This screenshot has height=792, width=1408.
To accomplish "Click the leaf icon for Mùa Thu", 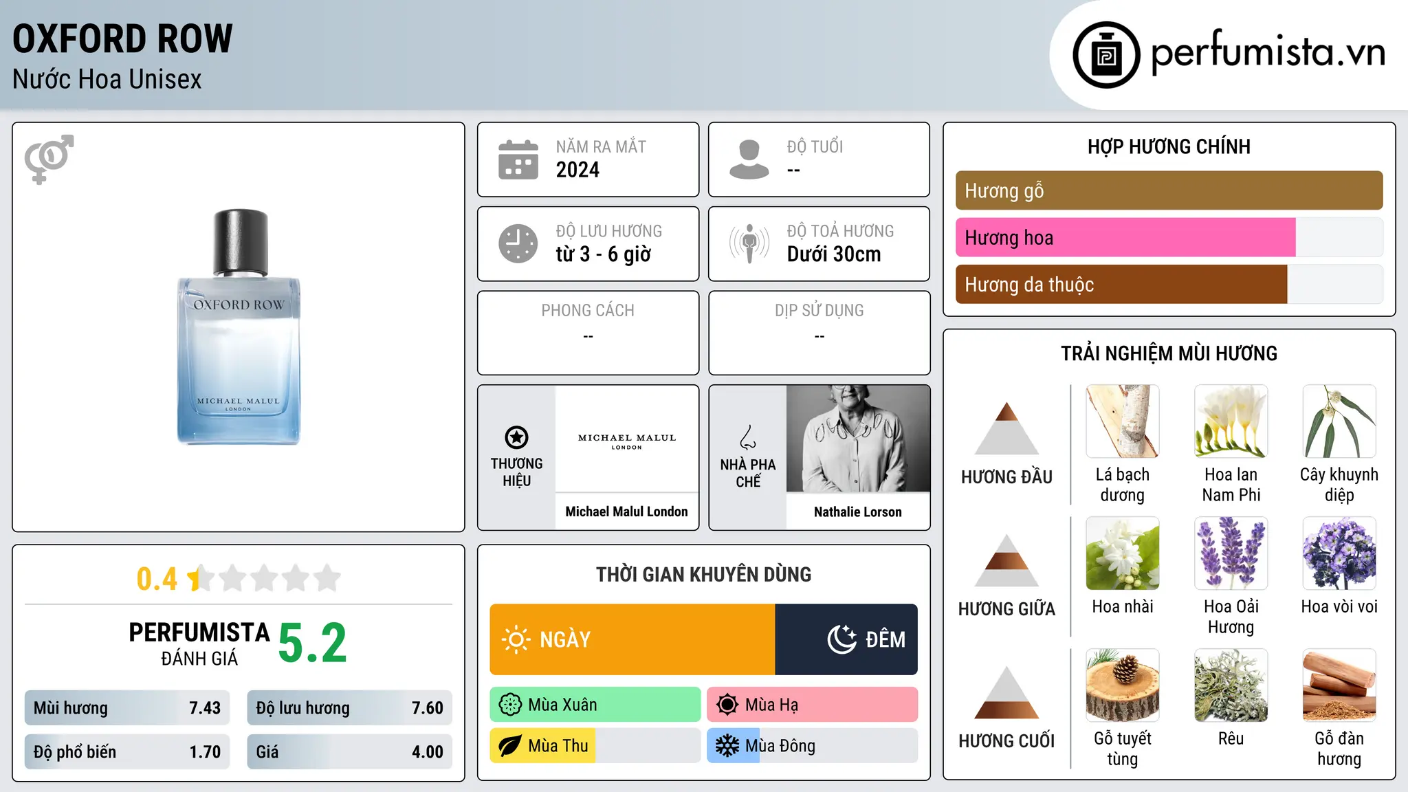I will click(510, 746).
